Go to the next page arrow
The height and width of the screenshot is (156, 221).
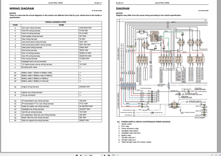(x=105, y=155)
